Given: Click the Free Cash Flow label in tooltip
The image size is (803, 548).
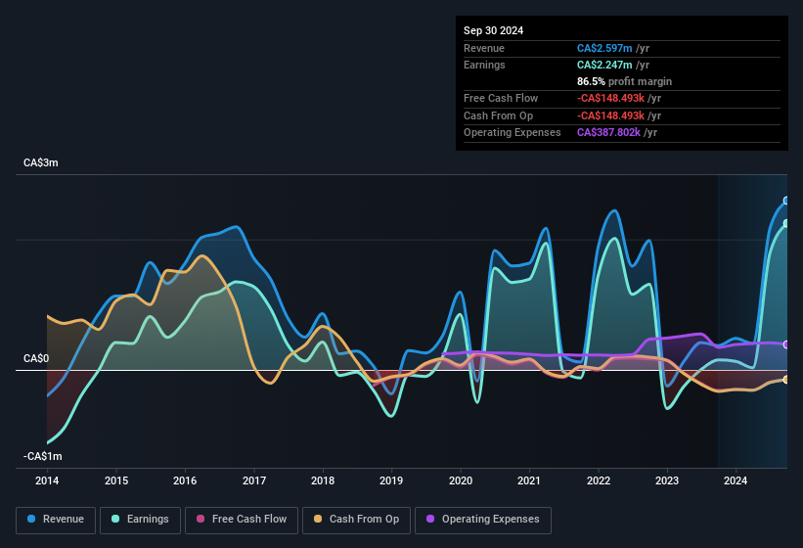Looking at the screenshot, I should [501, 98].
